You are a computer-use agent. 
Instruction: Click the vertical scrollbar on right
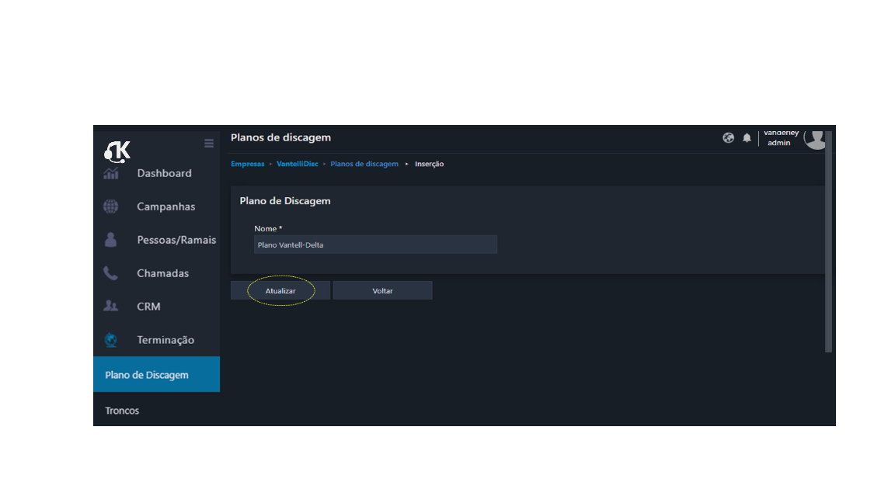point(829,242)
